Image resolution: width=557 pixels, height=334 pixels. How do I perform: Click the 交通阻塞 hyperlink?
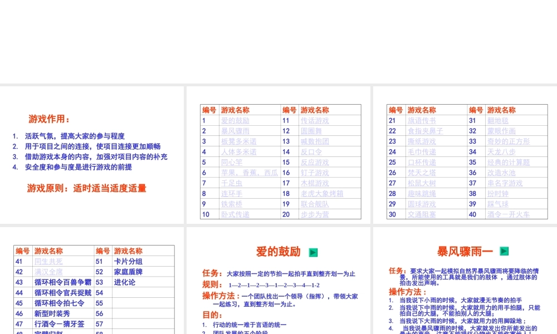pyautogui.click(x=422, y=214)
